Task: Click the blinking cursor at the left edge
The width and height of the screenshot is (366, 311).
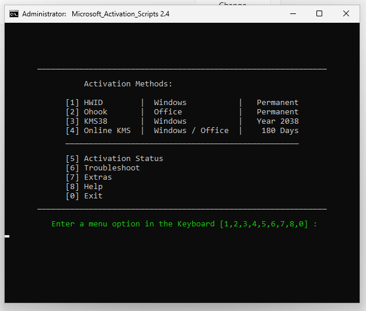Action: [7, 236]
